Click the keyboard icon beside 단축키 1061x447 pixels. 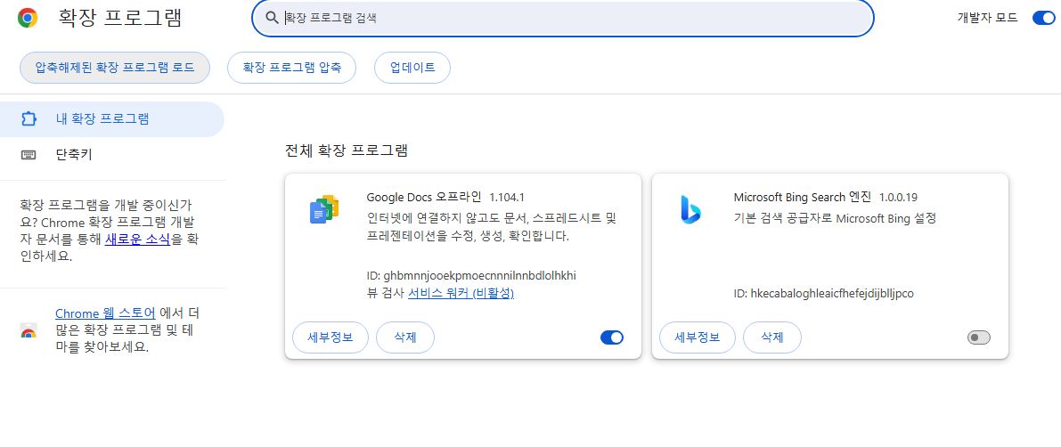pos(29,155)
